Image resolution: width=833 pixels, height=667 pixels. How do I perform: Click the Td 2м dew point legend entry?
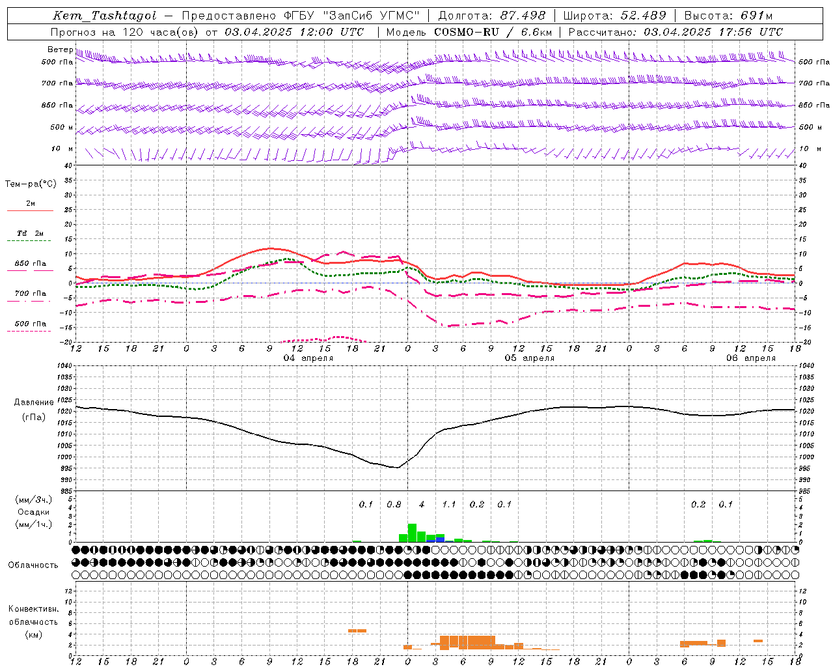30,233
